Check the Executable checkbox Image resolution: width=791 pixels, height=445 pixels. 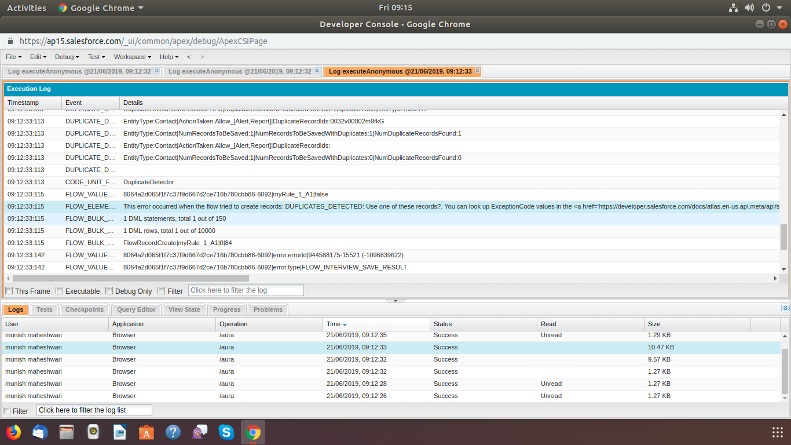tap(60, 291)
